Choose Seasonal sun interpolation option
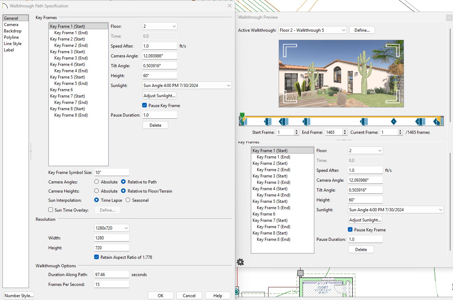Viewport: 453px width, 300px height. pos(128,200)
